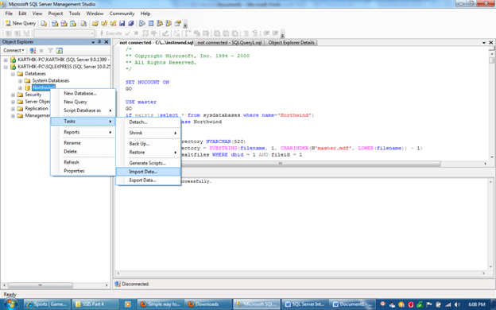Choose Rename in context menu
Screen dimensions: 496x310
click(83, 143)
